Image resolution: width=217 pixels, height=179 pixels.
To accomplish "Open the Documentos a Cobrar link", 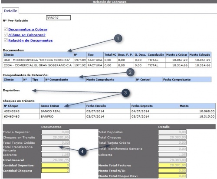I will (x=28, y=29).
